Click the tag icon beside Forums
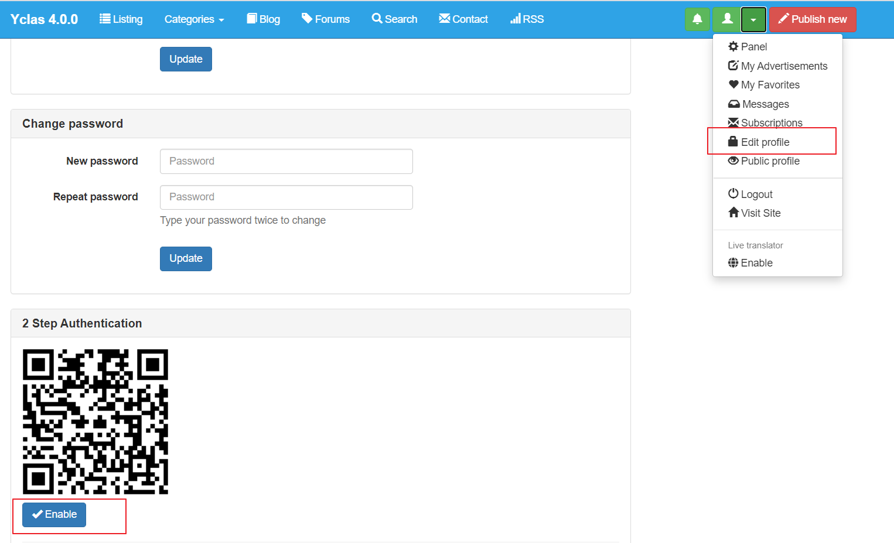The height and width of the screenshot is (543, 894). (x=307, y=19)
